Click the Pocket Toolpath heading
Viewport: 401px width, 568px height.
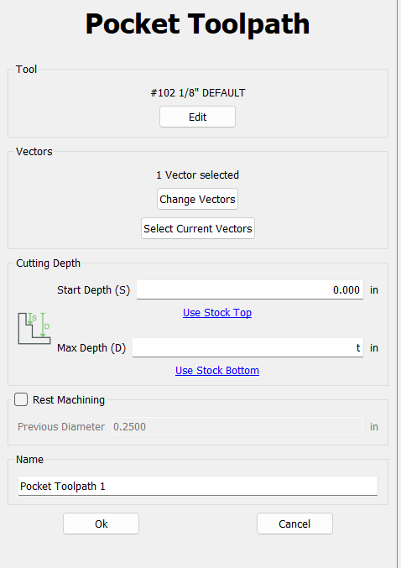(197, 23)
